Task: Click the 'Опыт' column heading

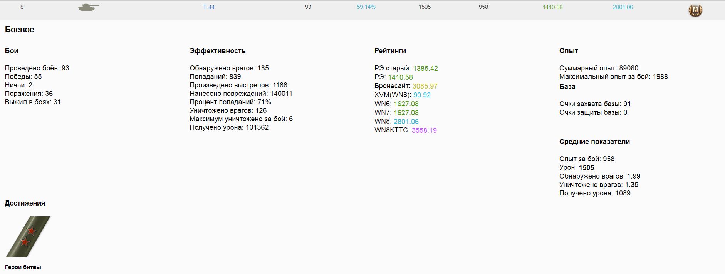Action: click(569, 51)
